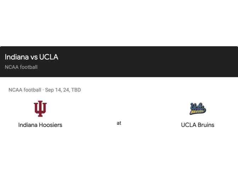
Task: Click the "TBD" game time text
Action: [x=76, y=90]
